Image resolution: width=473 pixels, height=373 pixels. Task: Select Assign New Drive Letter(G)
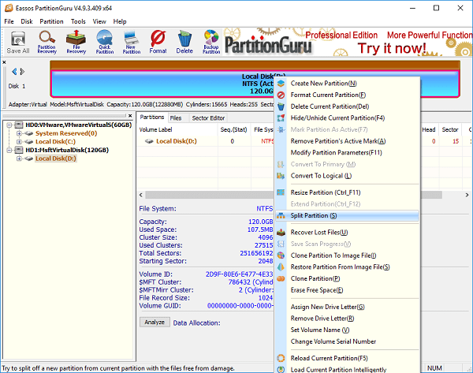347,307
